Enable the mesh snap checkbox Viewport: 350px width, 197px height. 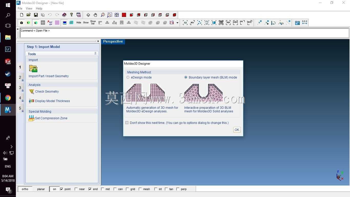click(x=140, y=189)
